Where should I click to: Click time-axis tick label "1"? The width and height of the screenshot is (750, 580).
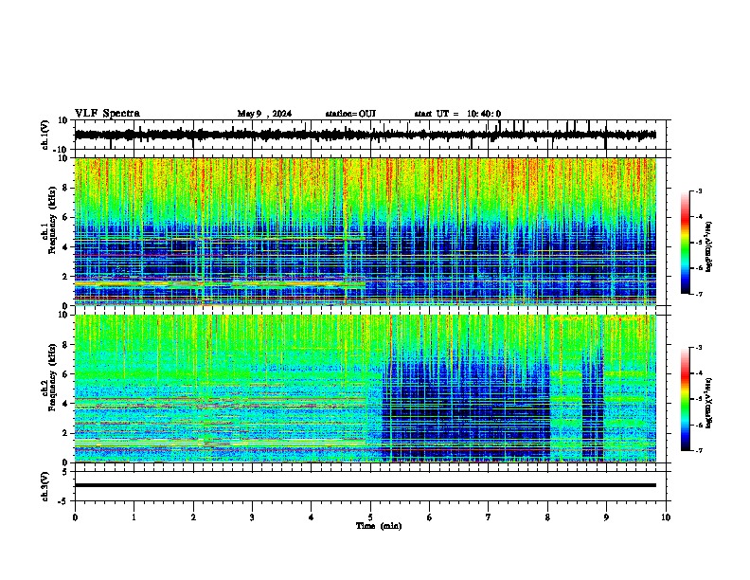134,517
